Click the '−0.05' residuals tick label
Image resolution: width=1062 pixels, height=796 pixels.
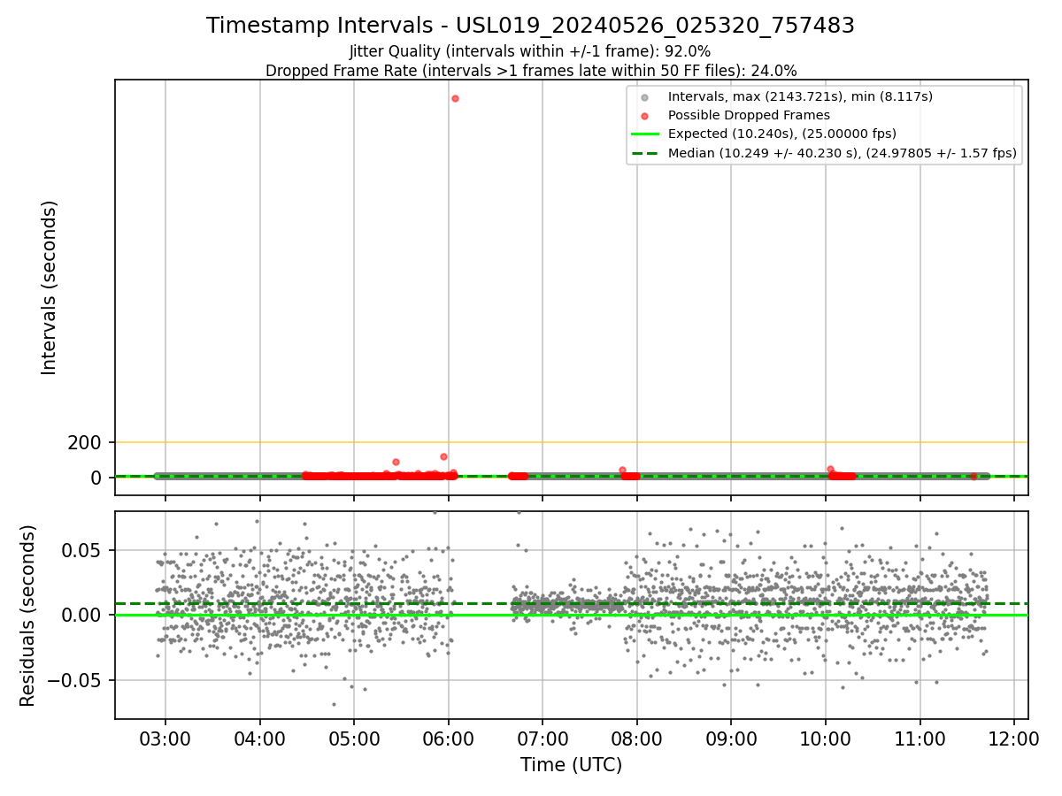(73, 681)
